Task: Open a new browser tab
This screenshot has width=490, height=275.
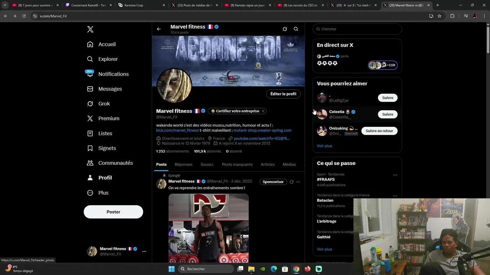Action: pos(438,5)
